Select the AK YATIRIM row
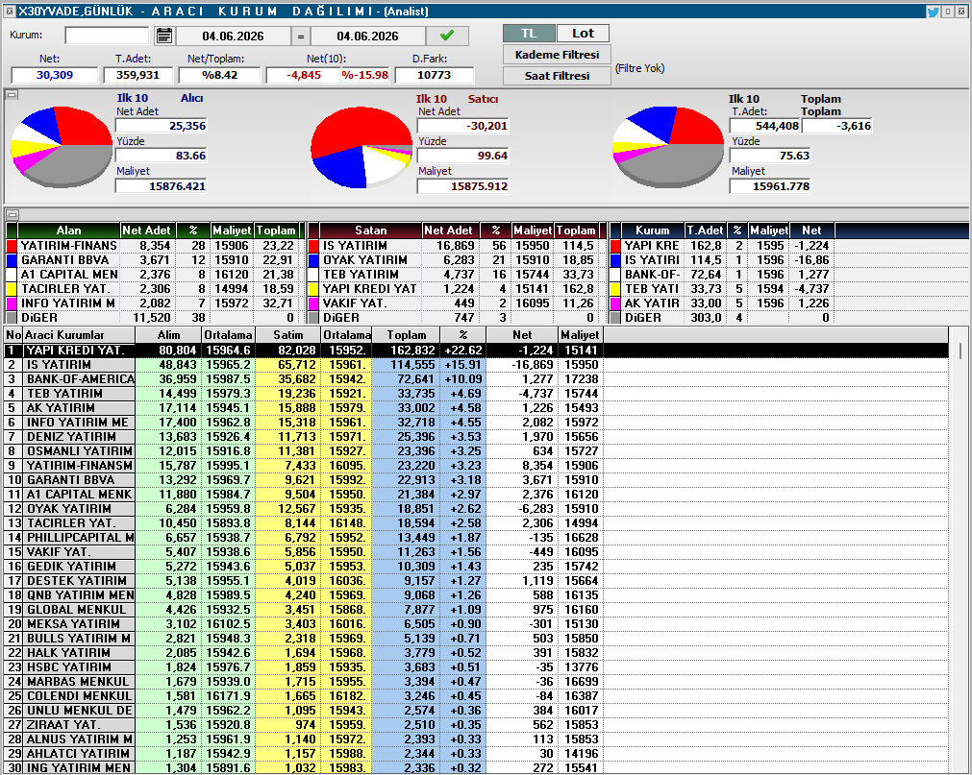The image size is (972, 775). point(476,408)
